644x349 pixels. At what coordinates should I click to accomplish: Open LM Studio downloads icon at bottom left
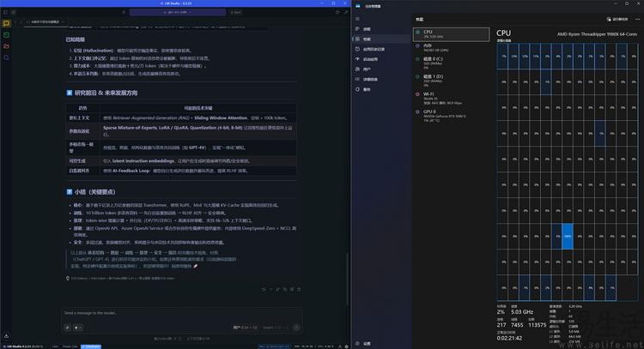(6, 336)
